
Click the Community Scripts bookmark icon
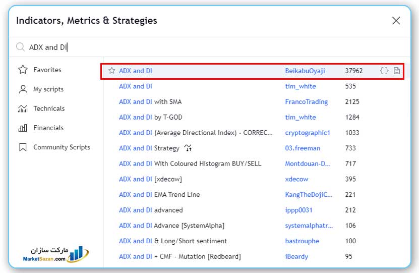pos(23,147)
